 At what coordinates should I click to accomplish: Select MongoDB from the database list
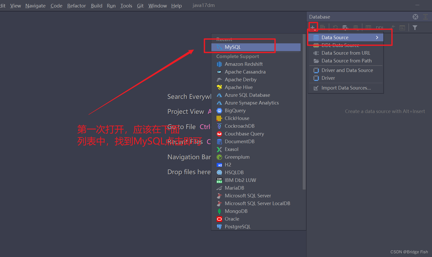236,211
